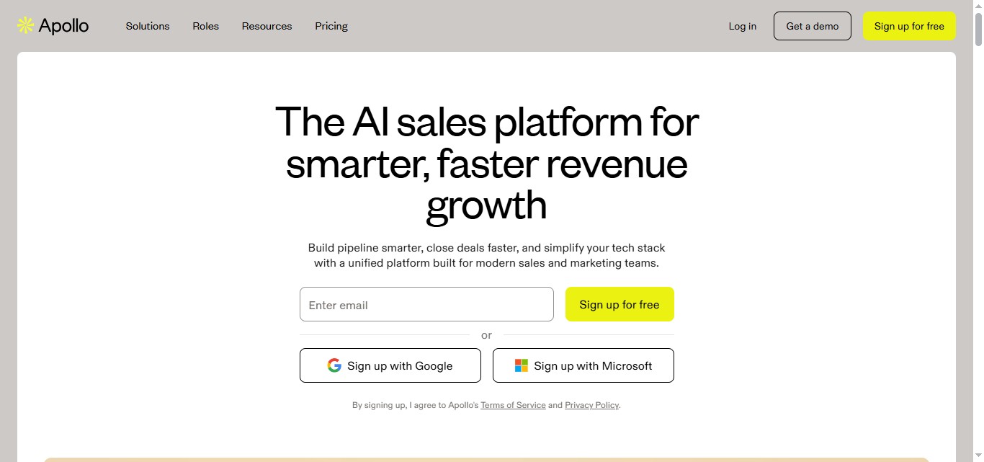Click the Apollo wordmark in the header
The height and width of the screenshot is (462, 984).
pyautogui.click(x=65, y=25)
